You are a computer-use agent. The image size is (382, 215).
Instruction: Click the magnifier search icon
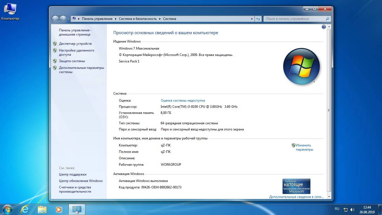328,19
